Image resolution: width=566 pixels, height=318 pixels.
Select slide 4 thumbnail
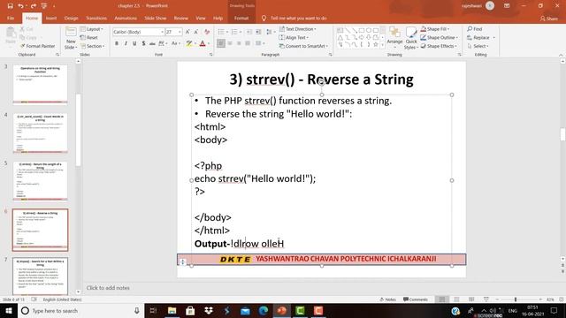40,133
